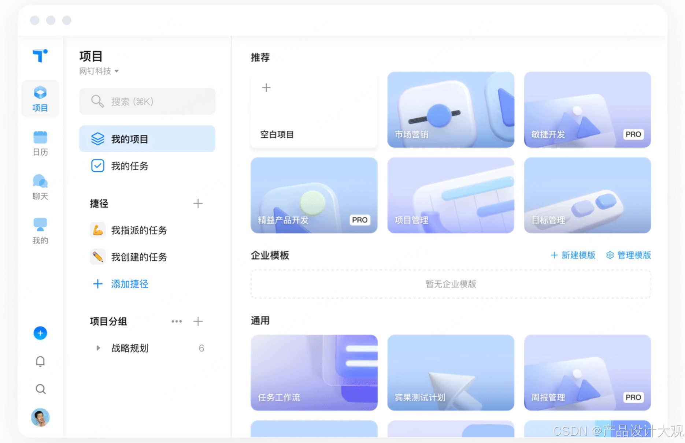The image size is (685, 443).
Task: Click the 暂无企业模版 placeholder area
Action: [451, 284]
